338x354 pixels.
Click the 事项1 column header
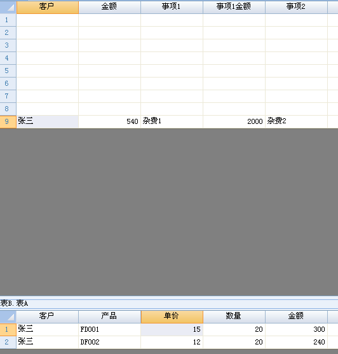click(172, 7)
